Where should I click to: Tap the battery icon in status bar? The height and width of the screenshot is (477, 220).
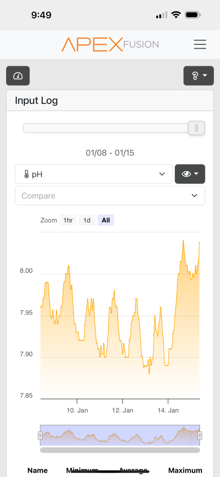coord(193,15)
